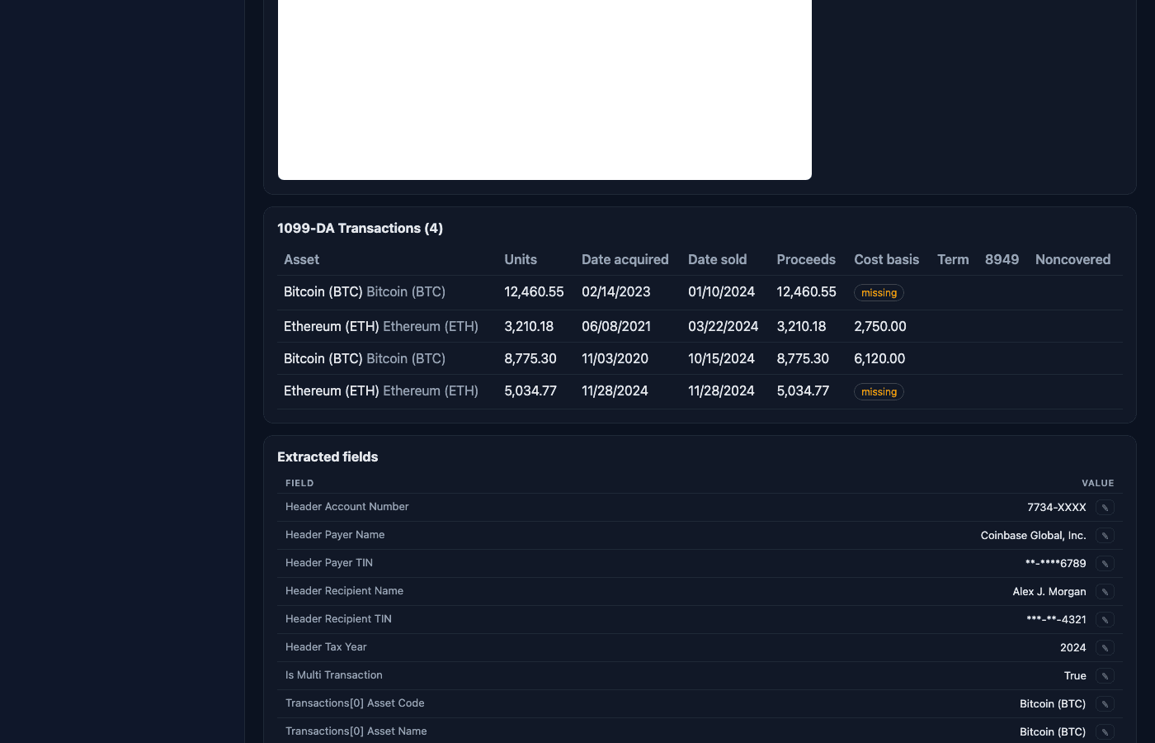Click the Date acquired column header
The image size is (1155, 743).
pyautogui.click(x=625, y=259)
